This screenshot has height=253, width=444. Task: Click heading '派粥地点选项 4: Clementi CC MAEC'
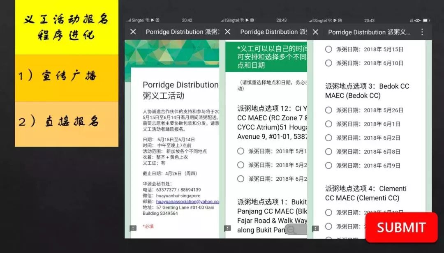coord(365,193)
